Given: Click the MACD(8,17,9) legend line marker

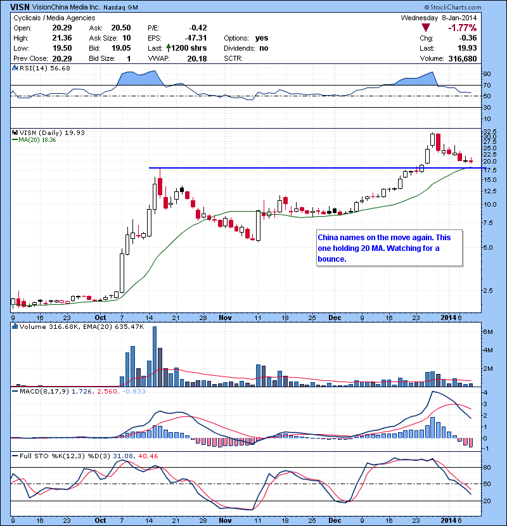Looking at the screenshot, I should [x=15, y=391].
